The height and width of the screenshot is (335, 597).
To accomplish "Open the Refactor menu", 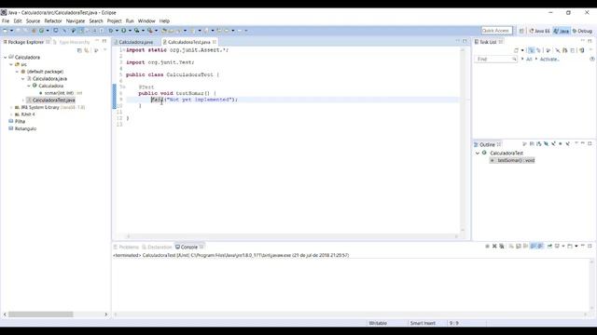I will click(x=53, y=20).
